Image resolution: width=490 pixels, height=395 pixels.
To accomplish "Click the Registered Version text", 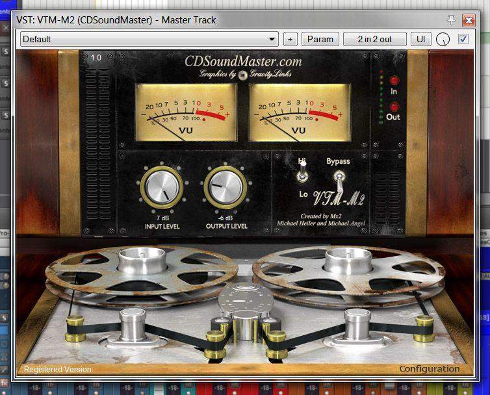I will (58, 370).
